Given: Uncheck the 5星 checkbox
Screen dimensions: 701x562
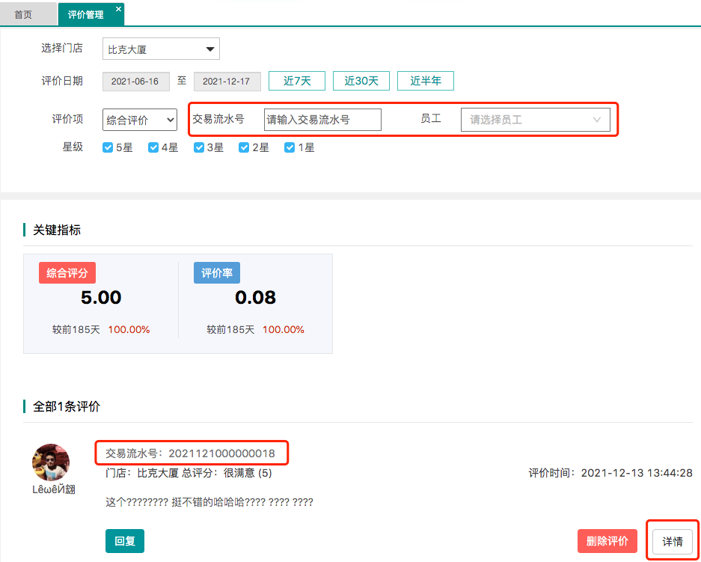Looking at the screenshot, I should pos(108,147).
